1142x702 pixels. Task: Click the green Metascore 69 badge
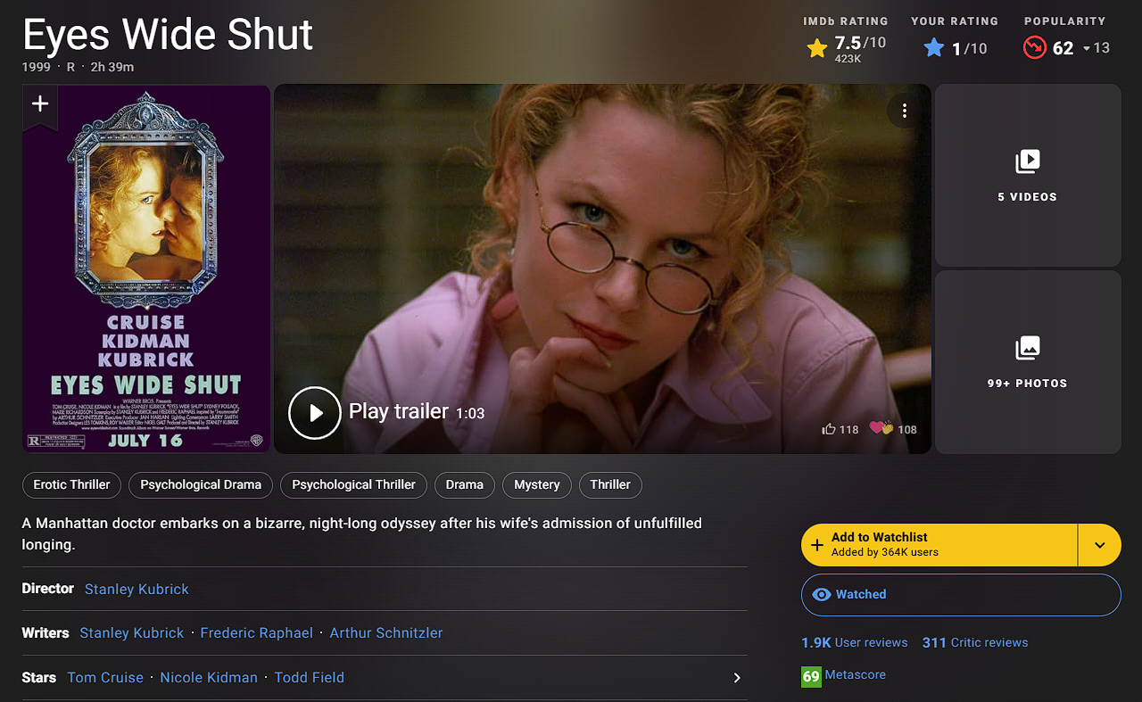tap(811, 676)
